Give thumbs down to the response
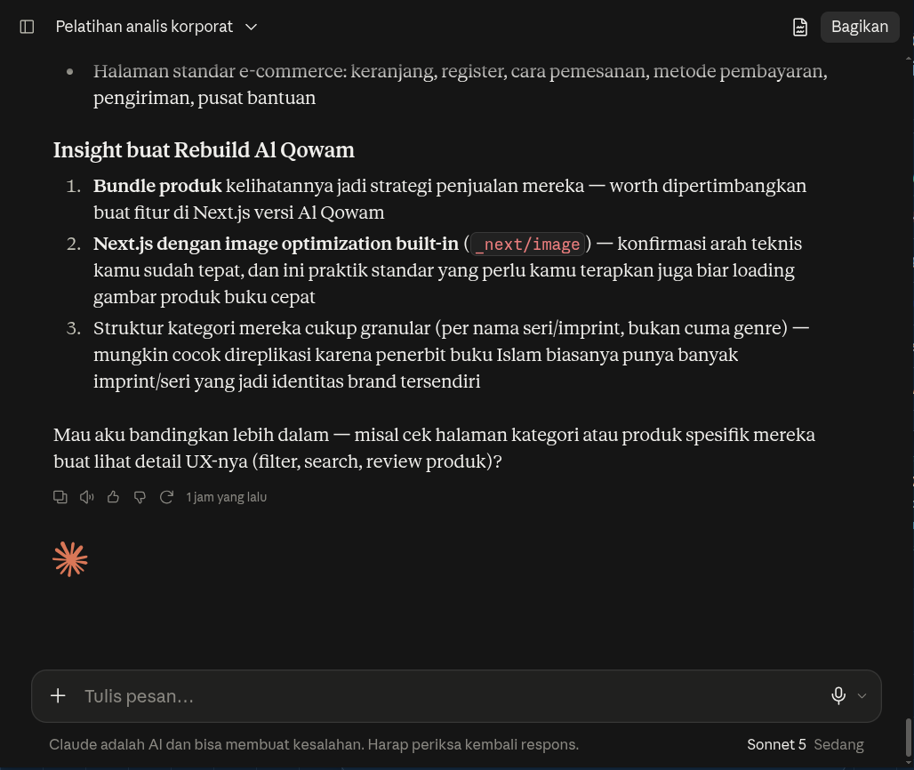Image resolution: width=914 pixels, height=770 pixels. tap(140, 497)
